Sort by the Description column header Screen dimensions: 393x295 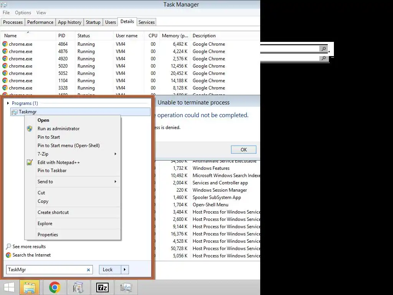point(225,36)
